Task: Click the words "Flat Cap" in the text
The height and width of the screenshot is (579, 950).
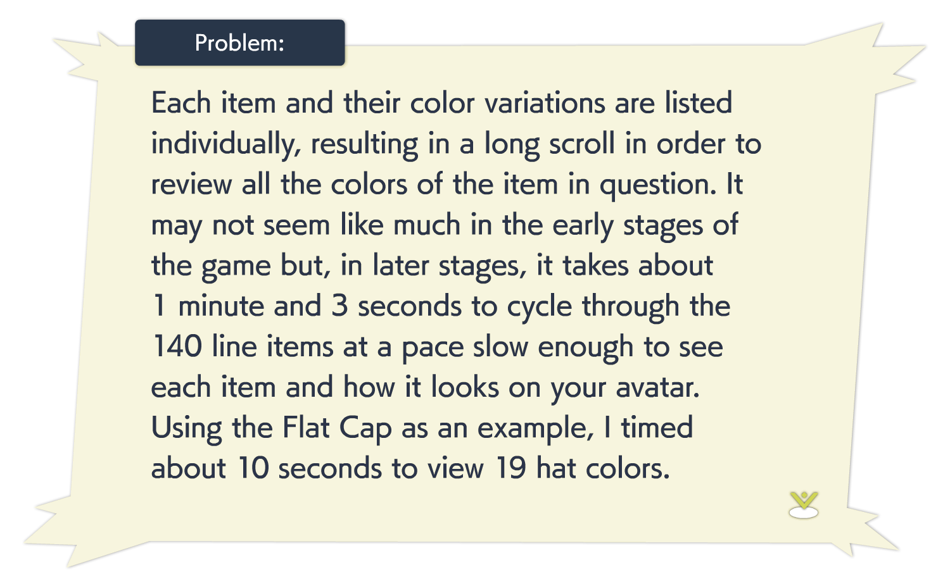Action: coord(337,428)
